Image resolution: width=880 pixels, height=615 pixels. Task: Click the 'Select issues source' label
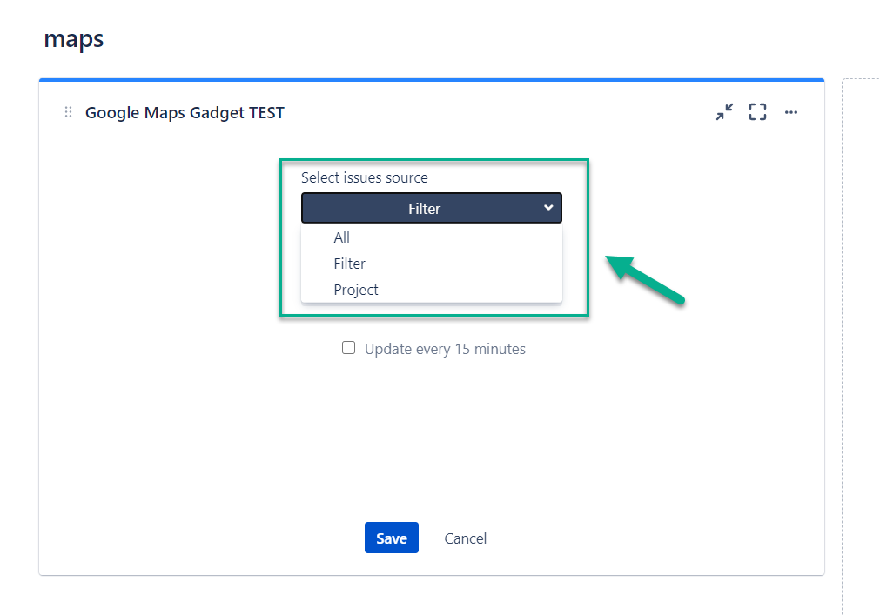click(365, 177)
